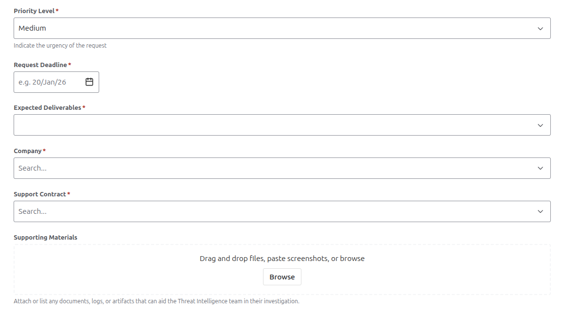The height and width of the screenshot is (313, 562).
Task: Focus the Support Contract search box
Action: tap(272, 211)
